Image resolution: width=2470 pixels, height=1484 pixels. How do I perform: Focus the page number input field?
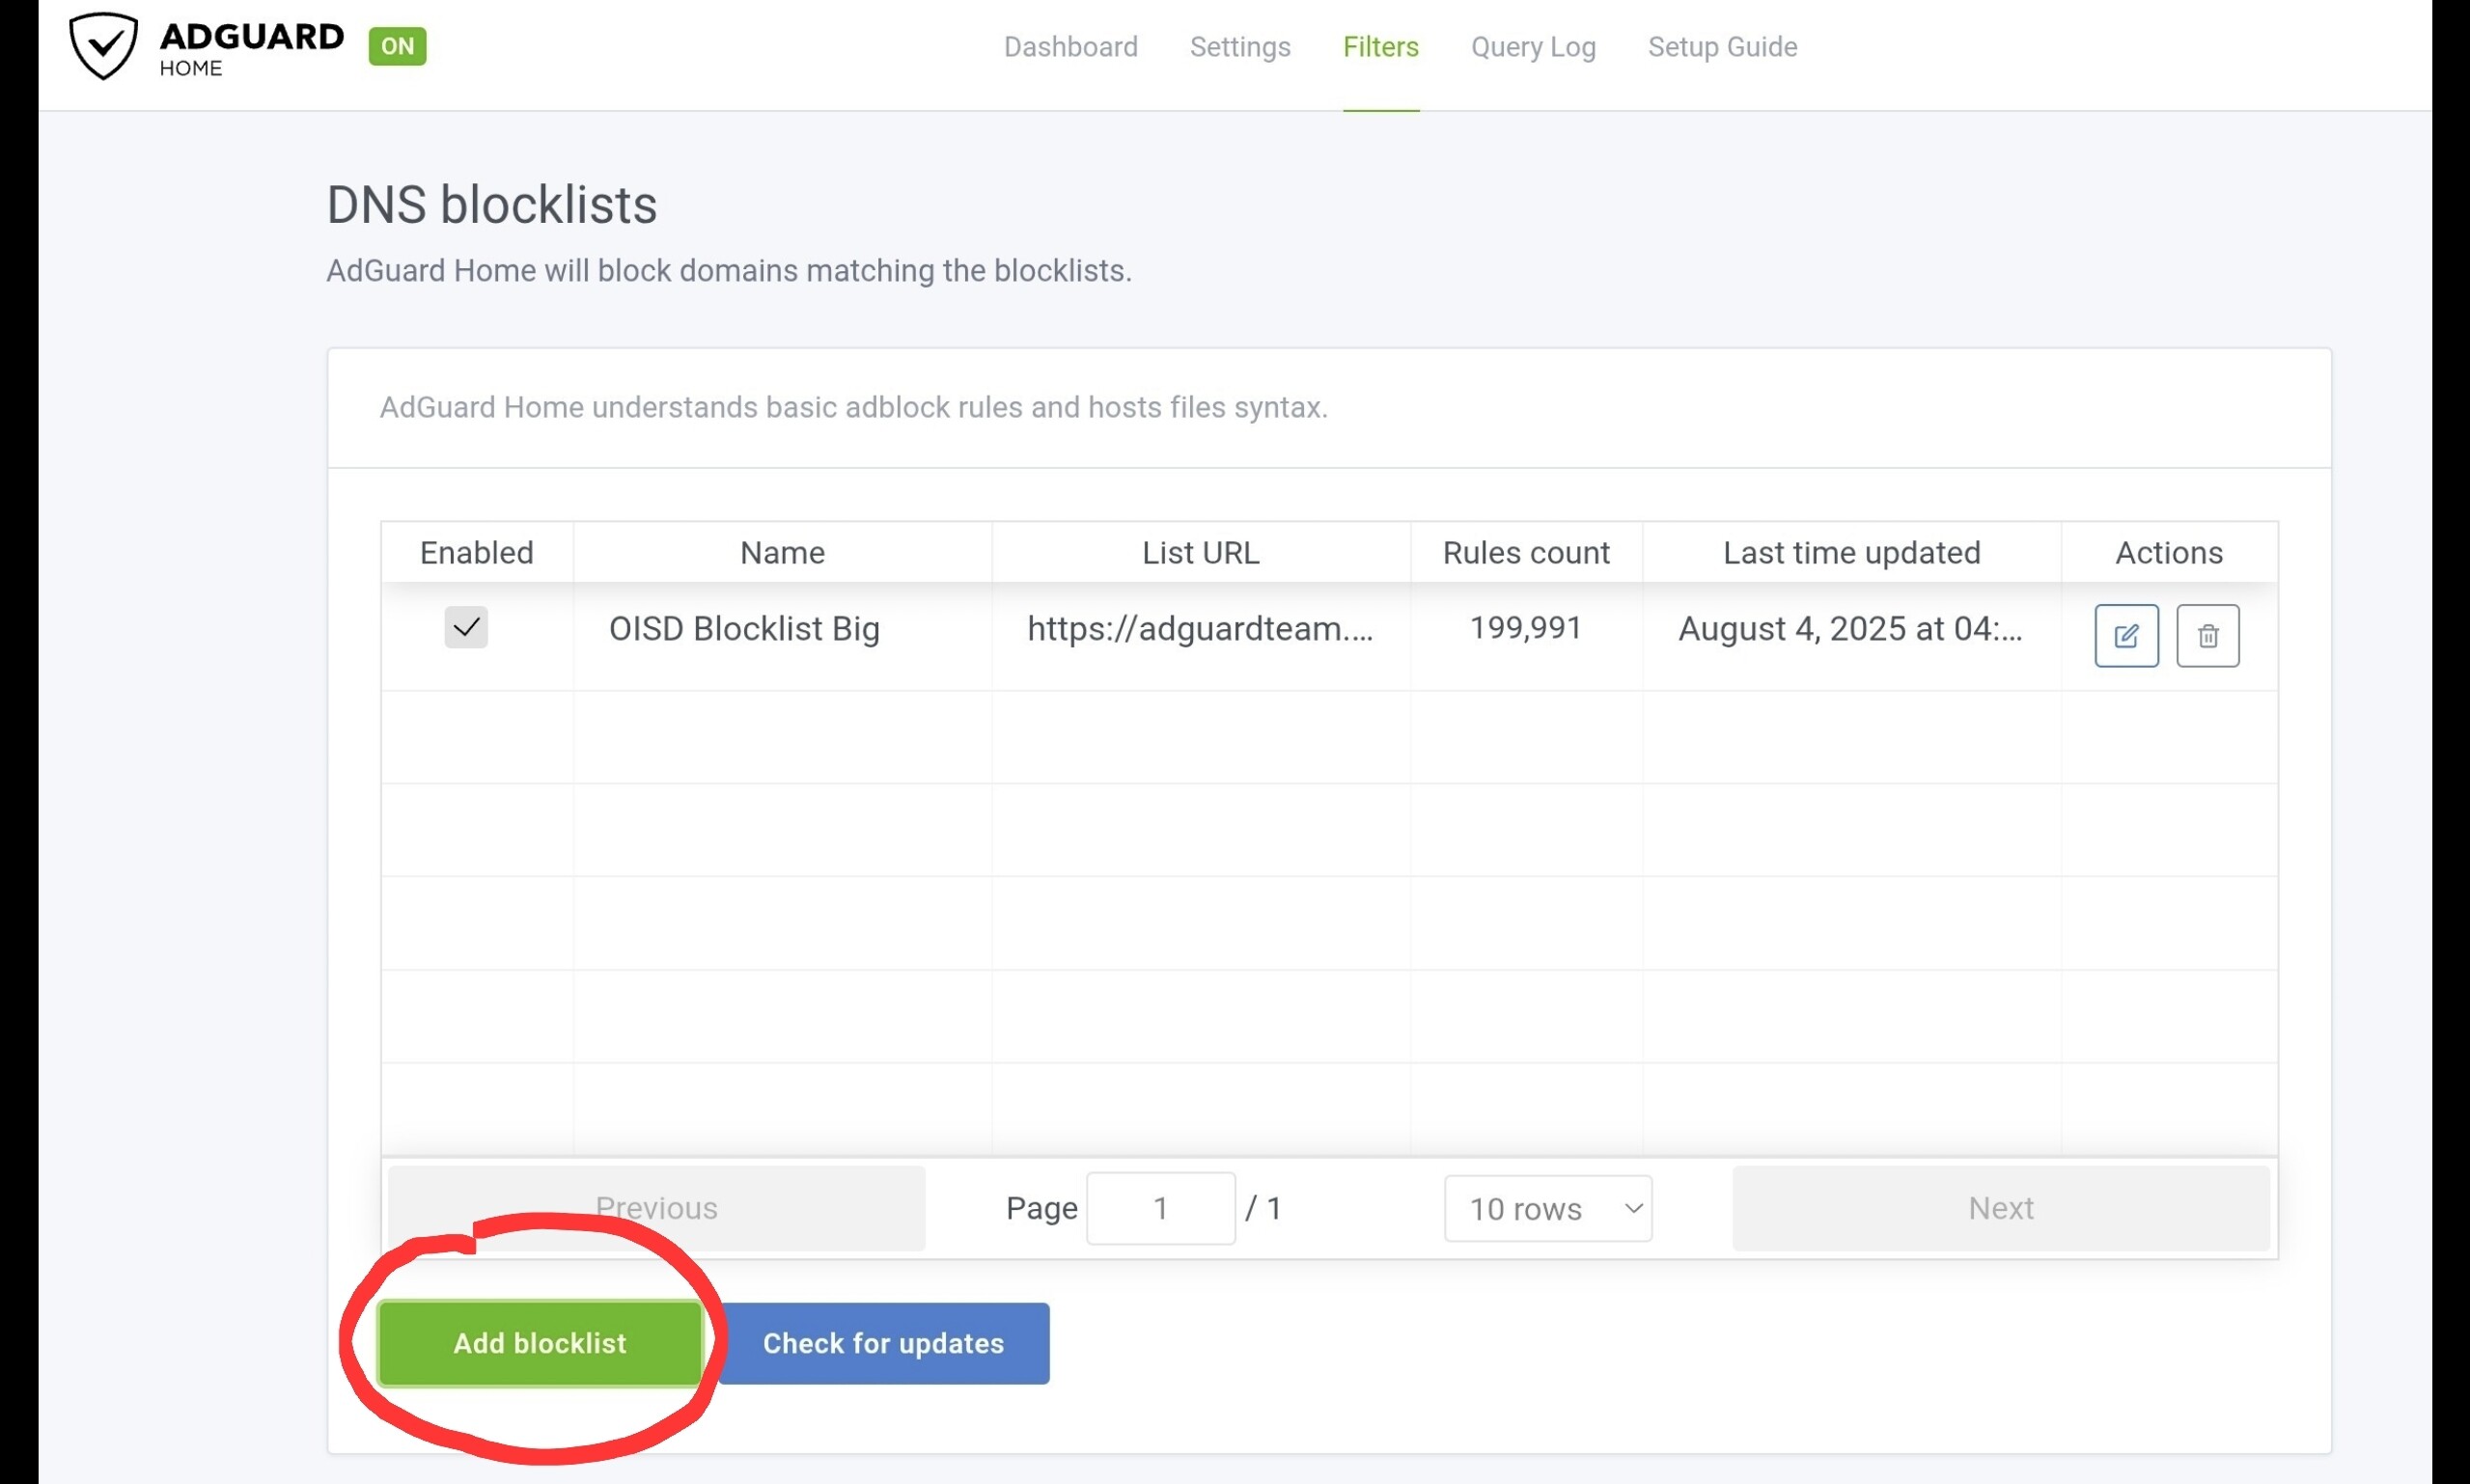click(x=1160, y=1208)
